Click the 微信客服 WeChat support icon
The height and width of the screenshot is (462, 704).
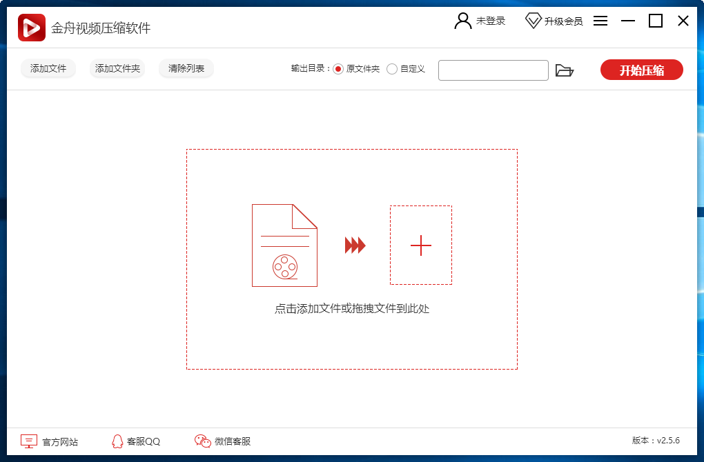pyautogui.click(x=202, y=440)
